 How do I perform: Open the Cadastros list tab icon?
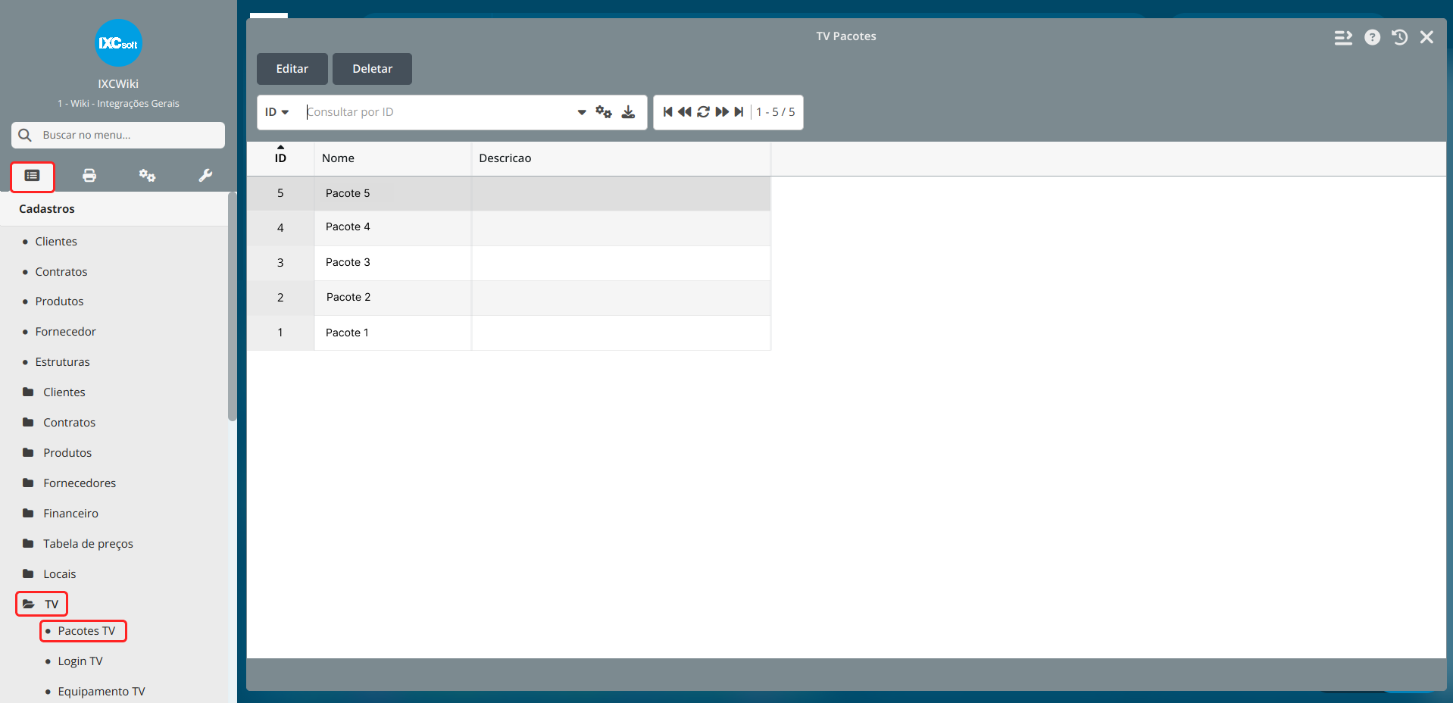click(x=32, y=176)
